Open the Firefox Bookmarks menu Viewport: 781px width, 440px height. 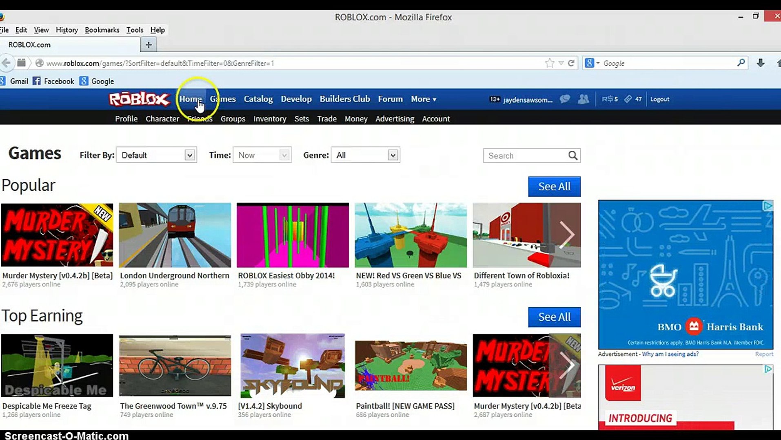click(102, 30)
